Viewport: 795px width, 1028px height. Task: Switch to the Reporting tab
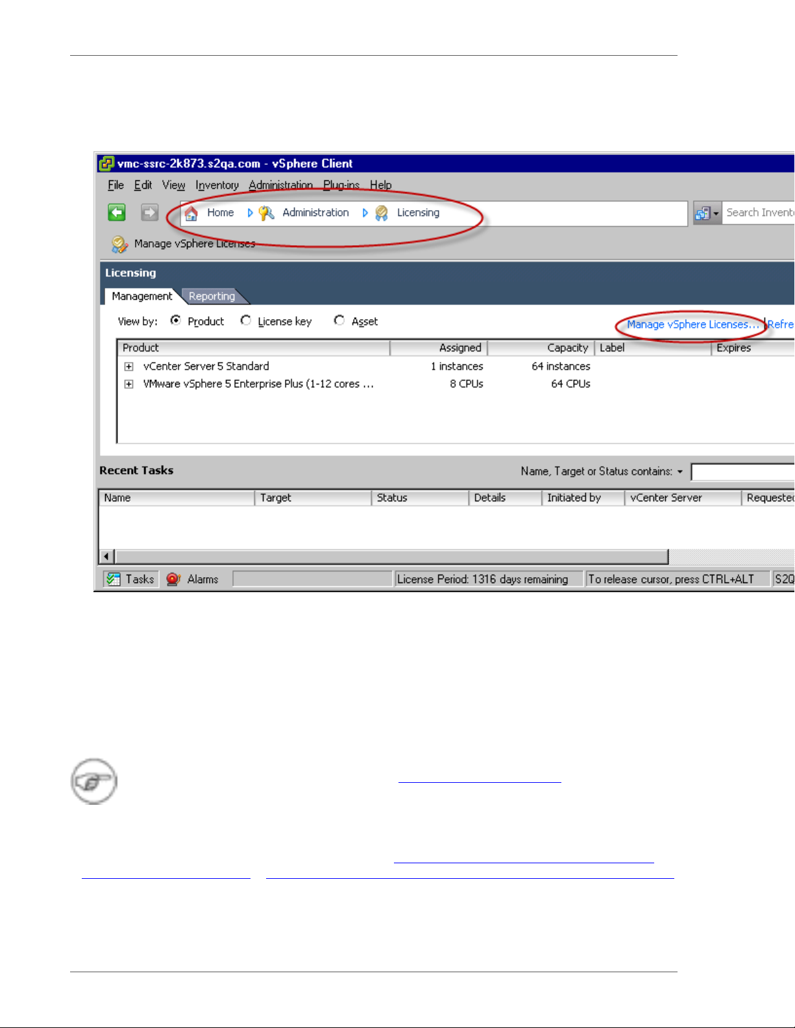click(x=212, y=296)
